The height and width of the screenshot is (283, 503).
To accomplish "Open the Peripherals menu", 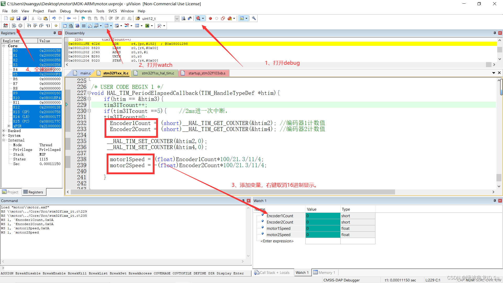I will coord(83,11).
